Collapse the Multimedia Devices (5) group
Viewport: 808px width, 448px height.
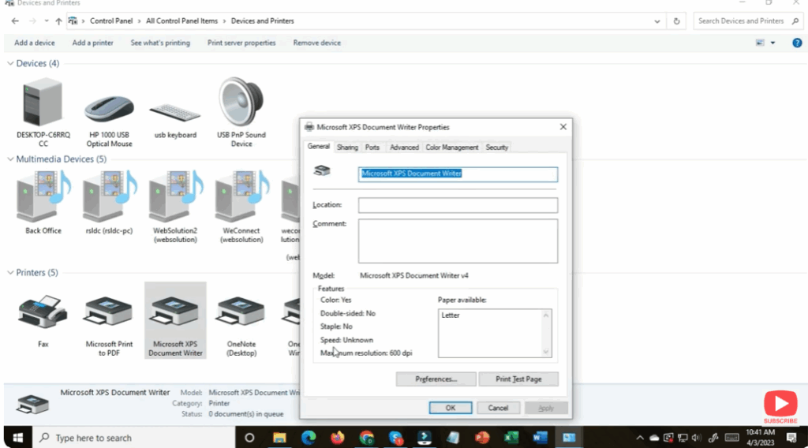pyautogui.click(x=10, y=159)
